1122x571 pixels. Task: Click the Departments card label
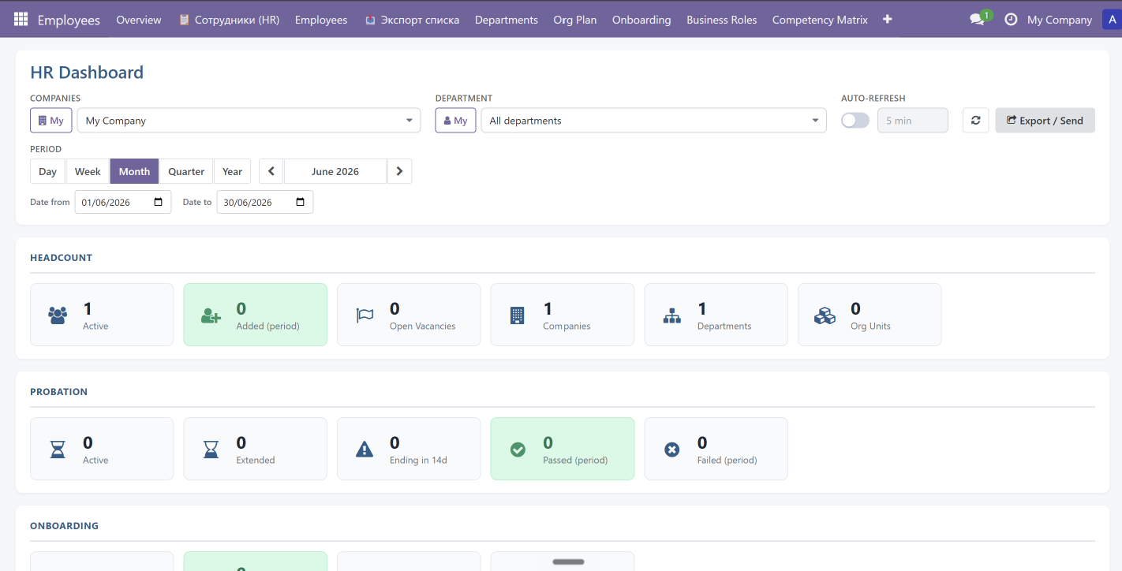[724, 326]
